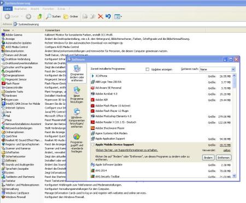This screenshot has height=203, width=246.
Task: Sort list by the Kommentare column header
Action: point(125,30)
